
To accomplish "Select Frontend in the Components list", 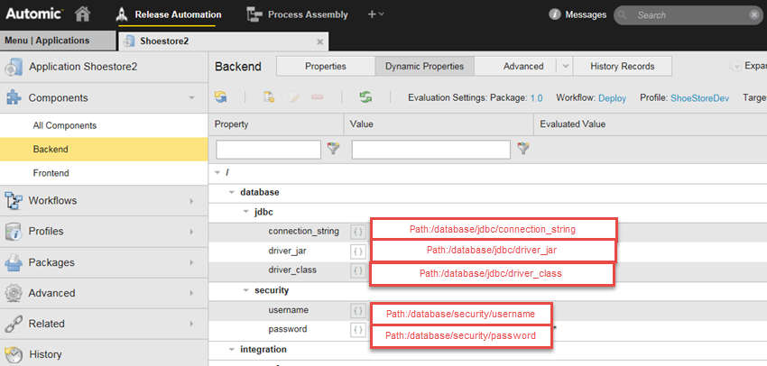I will pyautogui.click(x=51, y=173).
